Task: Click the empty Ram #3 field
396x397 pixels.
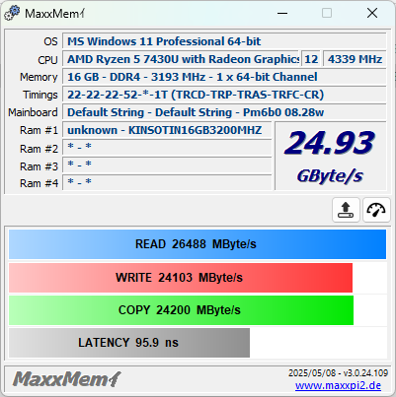Action: click(167, 165)
